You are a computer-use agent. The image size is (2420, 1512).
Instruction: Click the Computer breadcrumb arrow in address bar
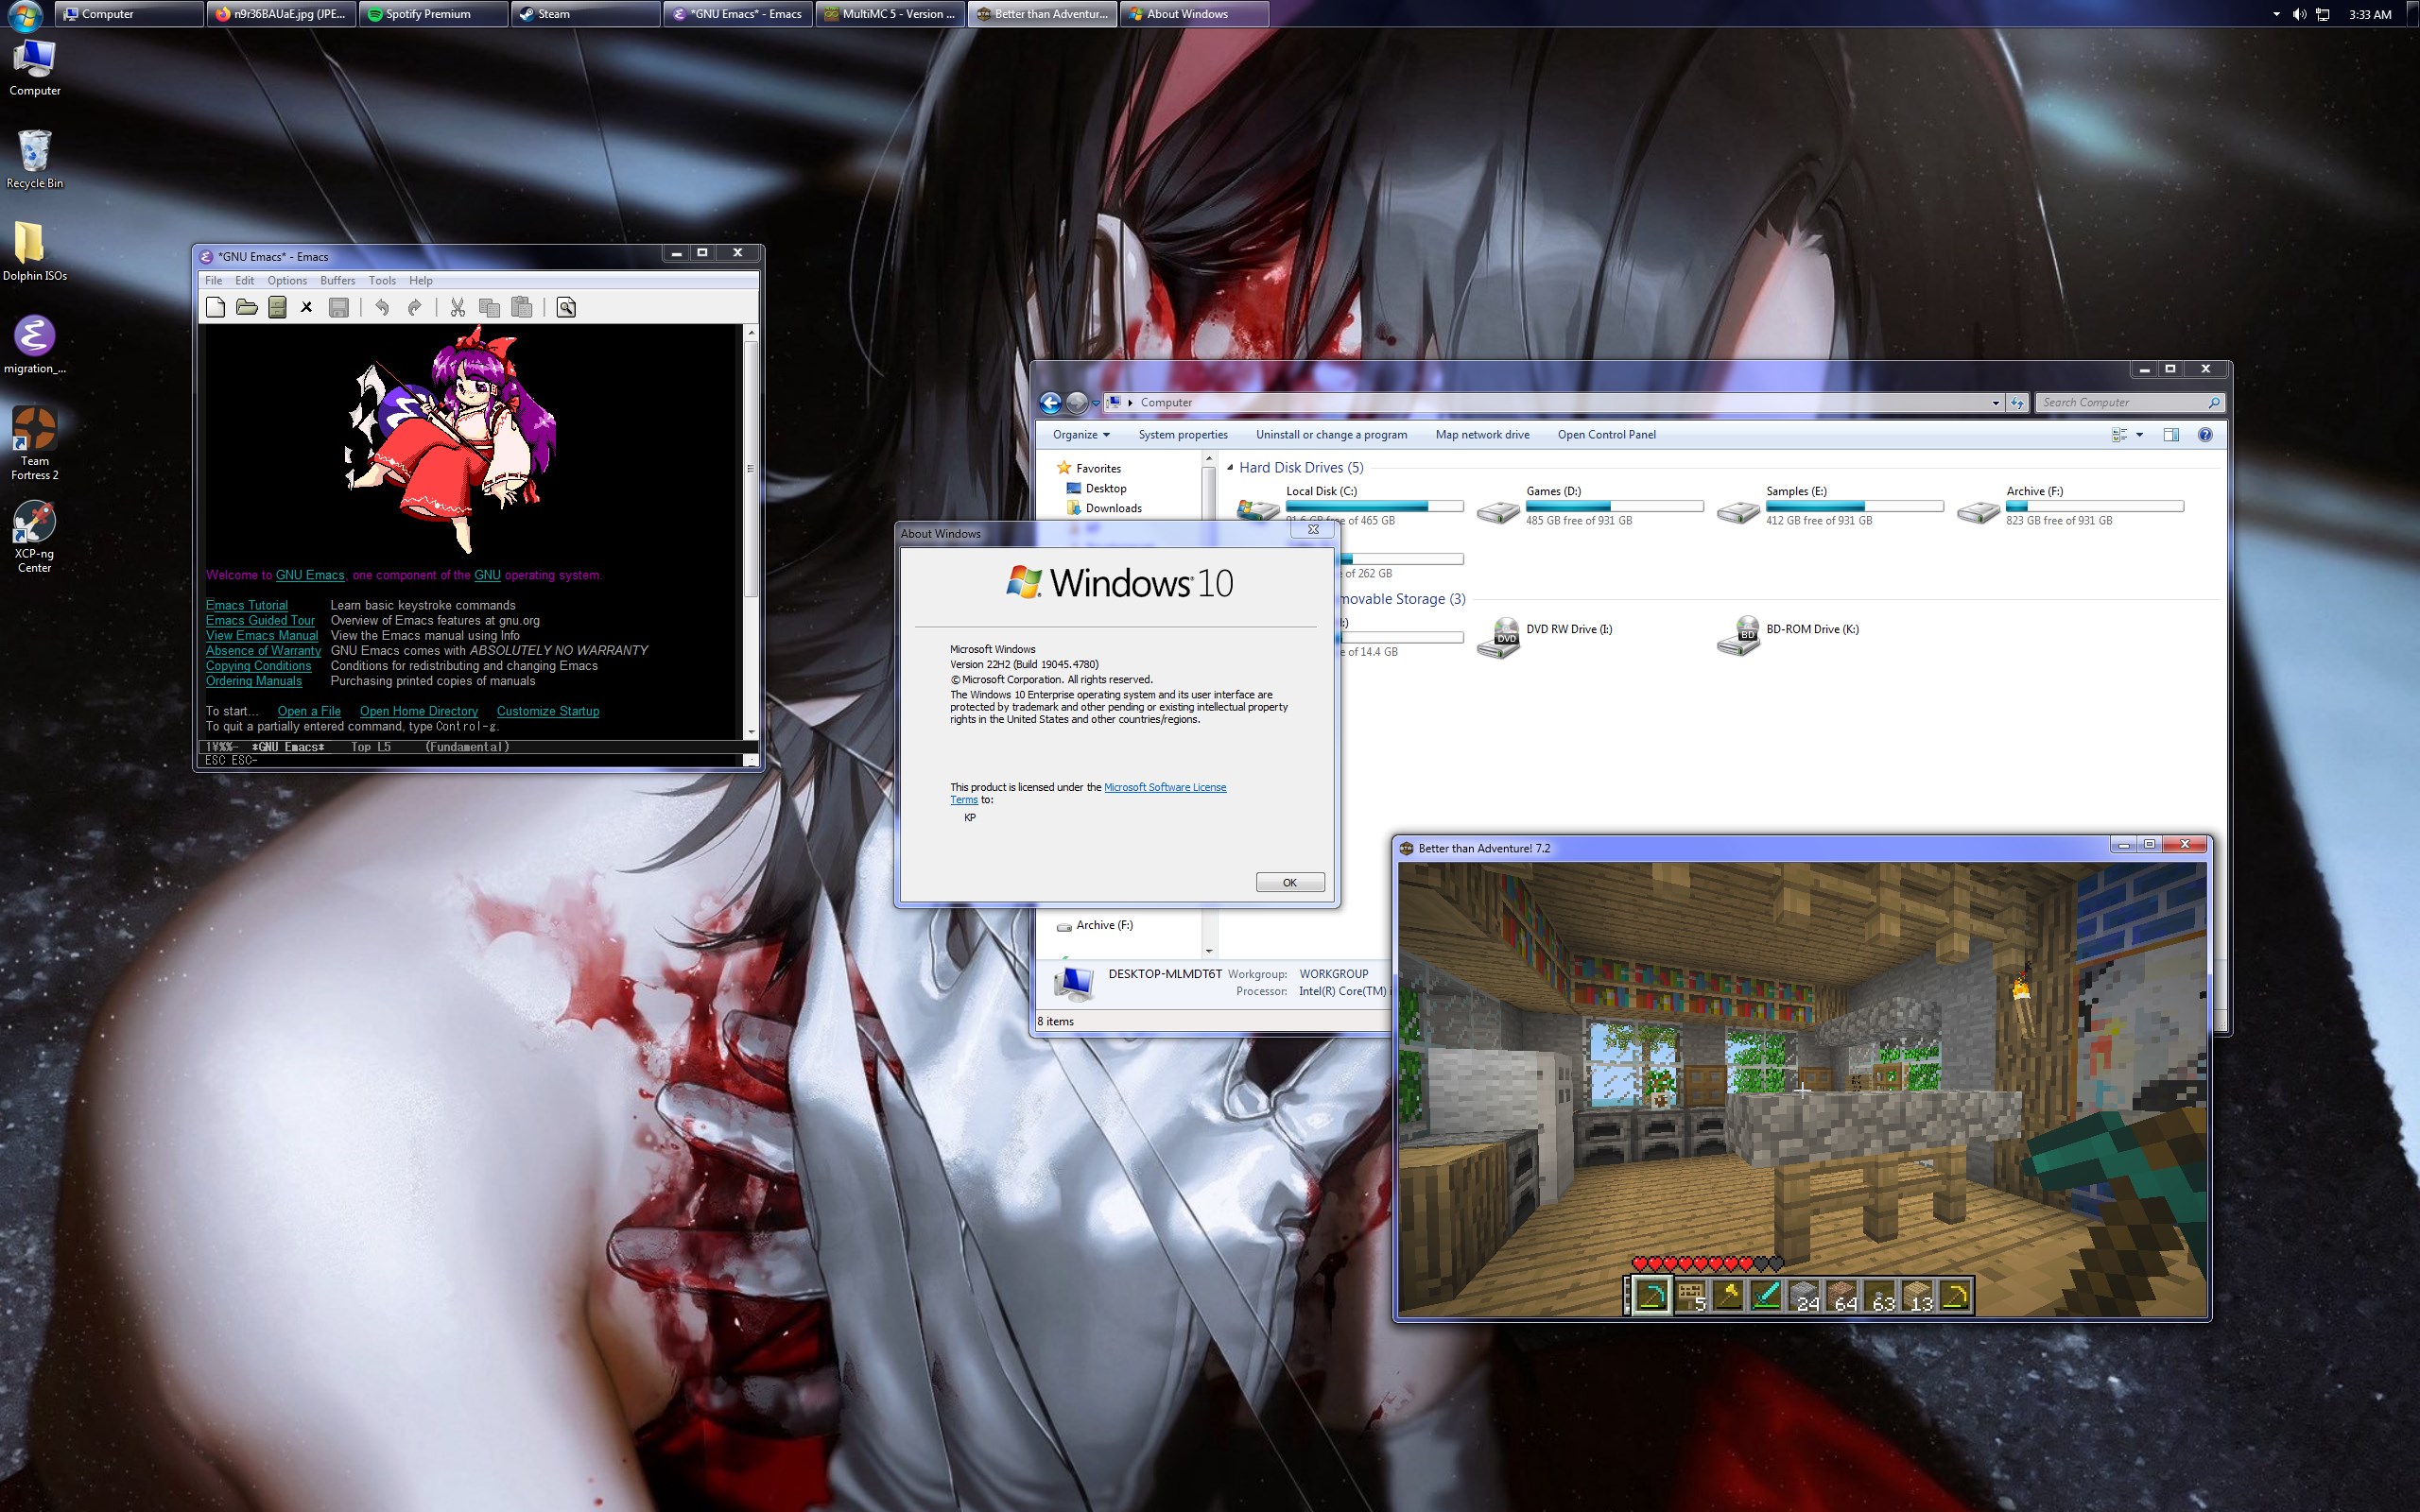[x=1131, y=403]
